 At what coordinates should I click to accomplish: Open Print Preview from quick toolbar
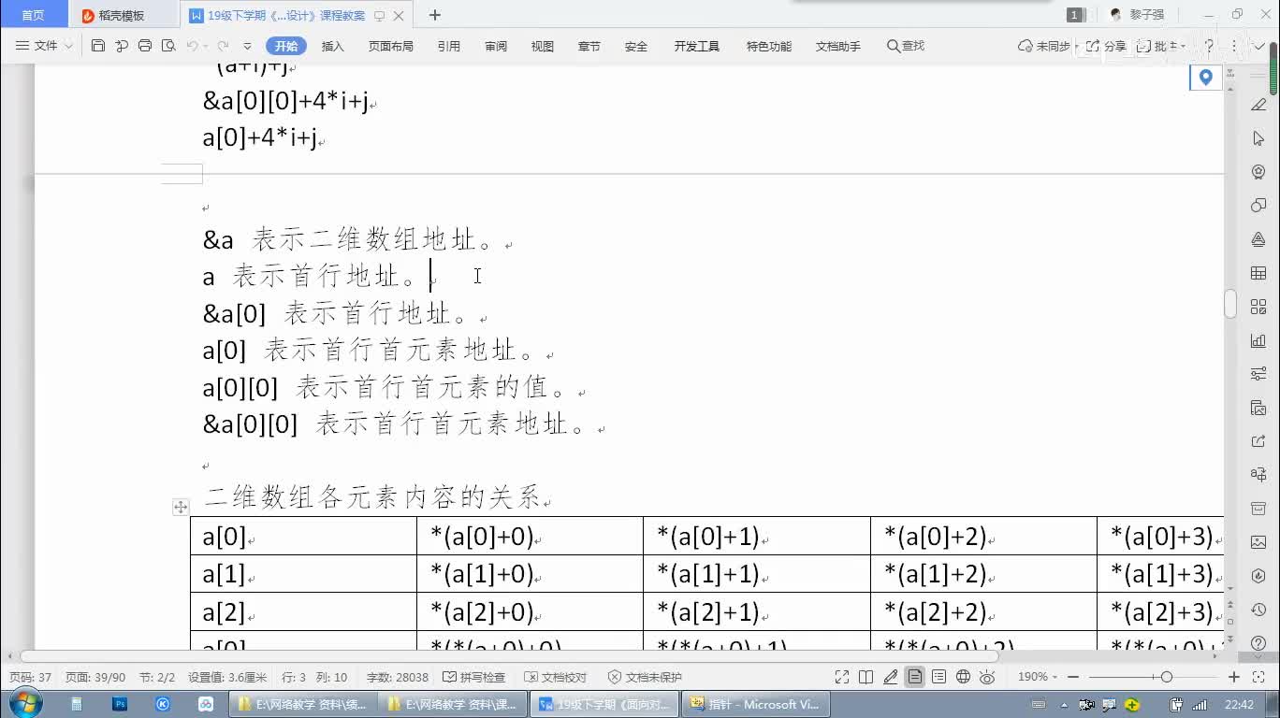tap(168, 46)
